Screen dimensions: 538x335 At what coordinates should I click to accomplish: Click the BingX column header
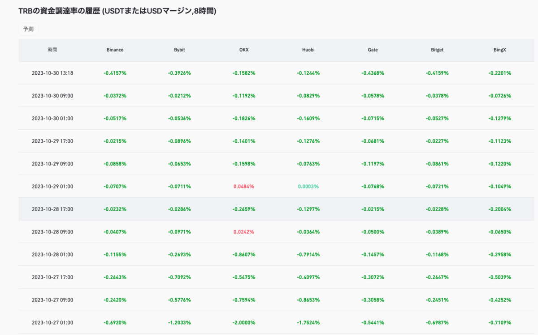tap(500, 50)
